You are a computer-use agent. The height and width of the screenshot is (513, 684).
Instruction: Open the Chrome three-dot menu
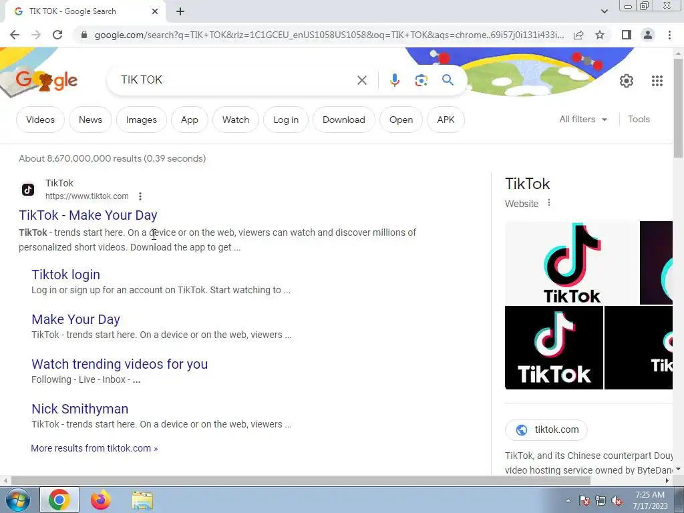(669, 35)
